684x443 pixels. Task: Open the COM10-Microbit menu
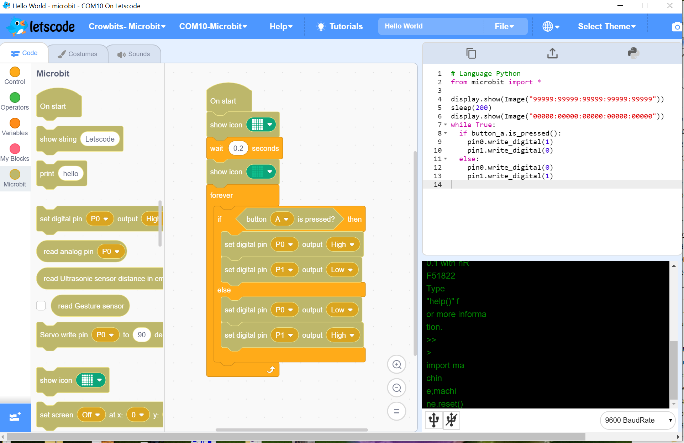[x=213, y=26]
